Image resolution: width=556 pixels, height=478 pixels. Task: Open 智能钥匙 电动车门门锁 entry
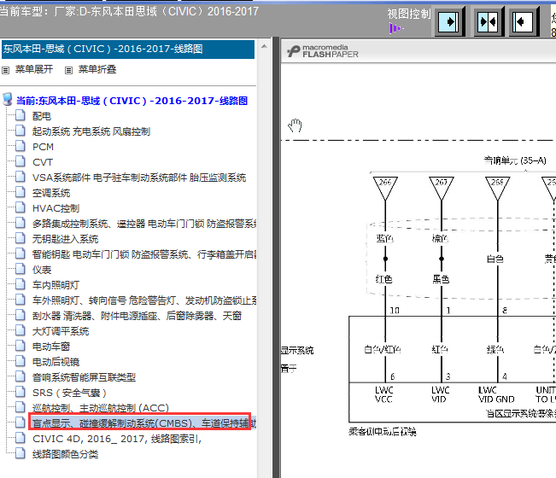click(x=144, y=254)
